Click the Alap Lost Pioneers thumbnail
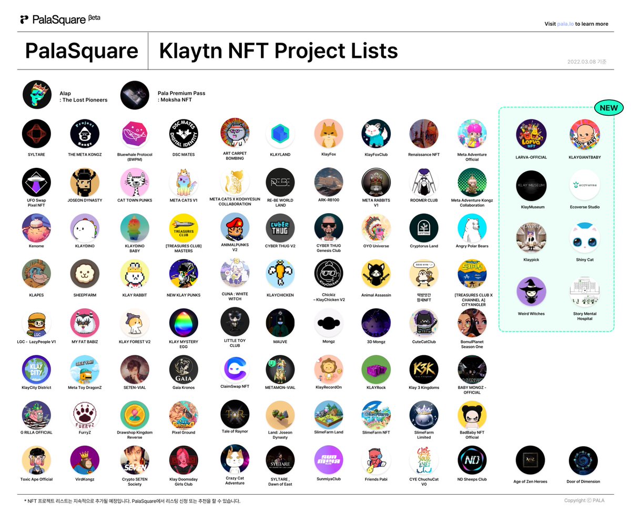Screen dimensions: 631x512 37,95
